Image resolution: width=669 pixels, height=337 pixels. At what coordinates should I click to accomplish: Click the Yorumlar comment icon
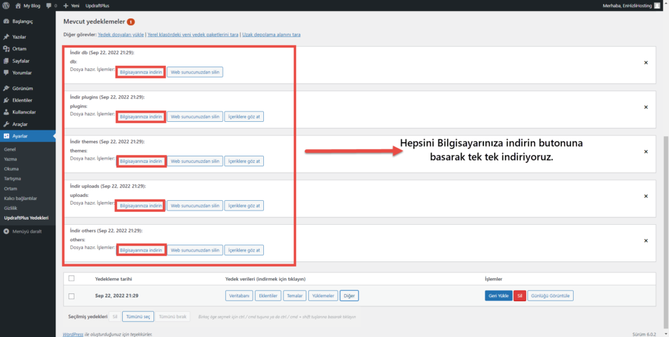pyautogui.click(x=6, y=73)
